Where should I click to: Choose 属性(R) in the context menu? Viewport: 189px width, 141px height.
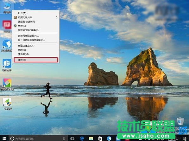tap(36, 60)
